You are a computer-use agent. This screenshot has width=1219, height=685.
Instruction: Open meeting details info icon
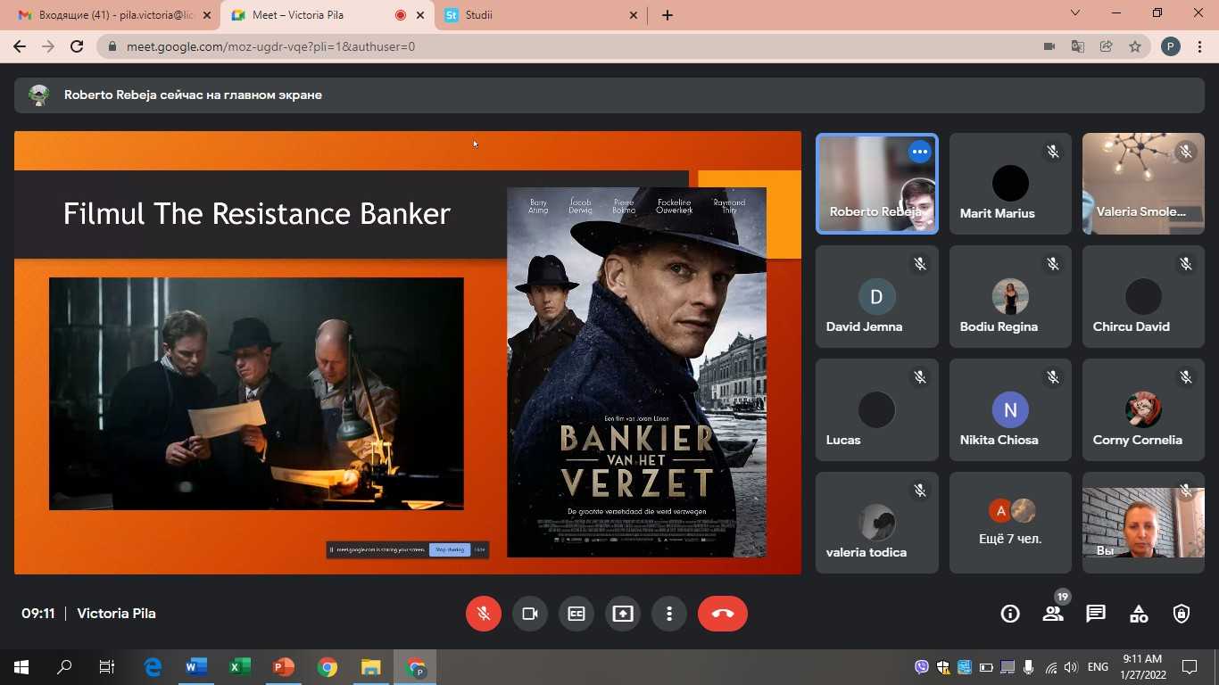[x=1010, y=614]
